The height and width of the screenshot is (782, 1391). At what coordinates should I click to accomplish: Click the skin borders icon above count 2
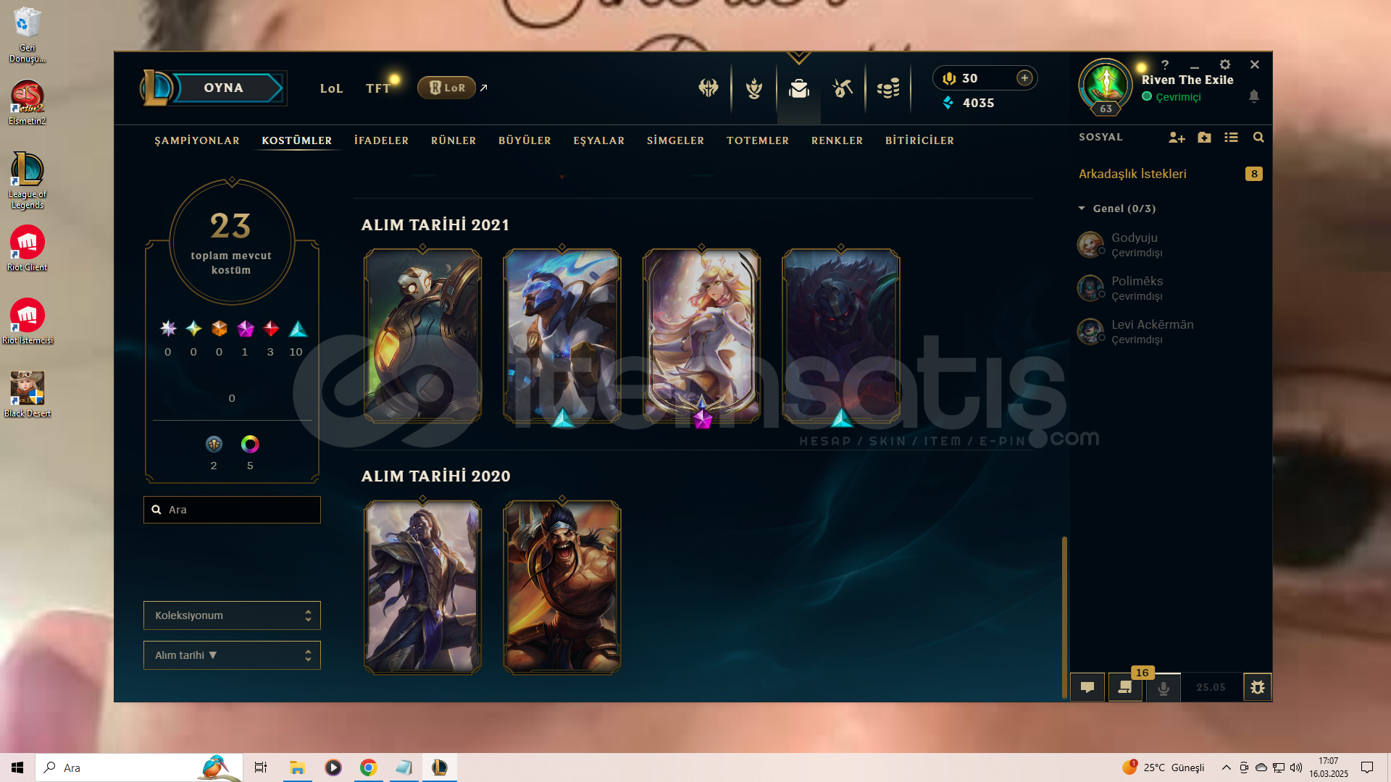tap(214, 444)
